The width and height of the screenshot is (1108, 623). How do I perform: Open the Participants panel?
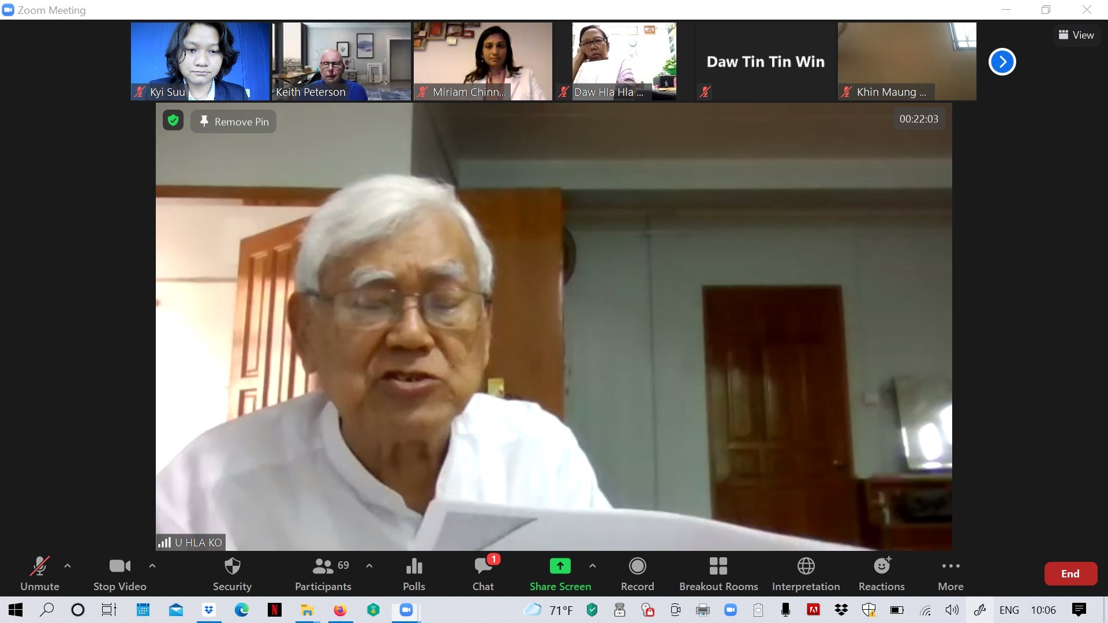pyautogui.click(x=323, y=573)
